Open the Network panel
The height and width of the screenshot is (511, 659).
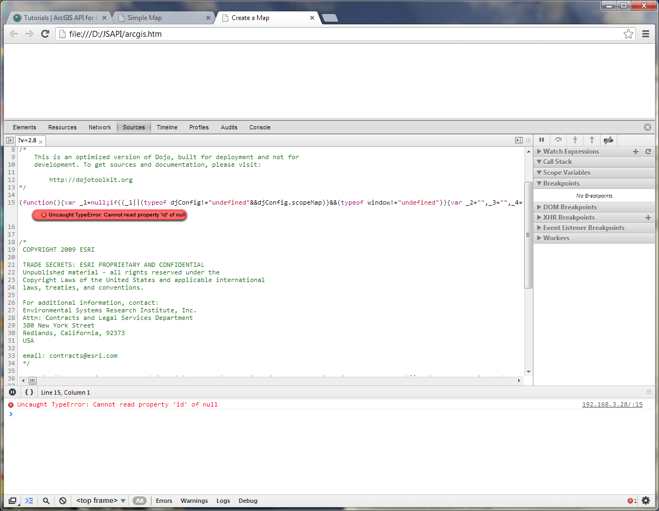[x=100, y=127]
